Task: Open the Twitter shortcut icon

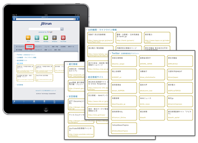Action: coord(37,37)
